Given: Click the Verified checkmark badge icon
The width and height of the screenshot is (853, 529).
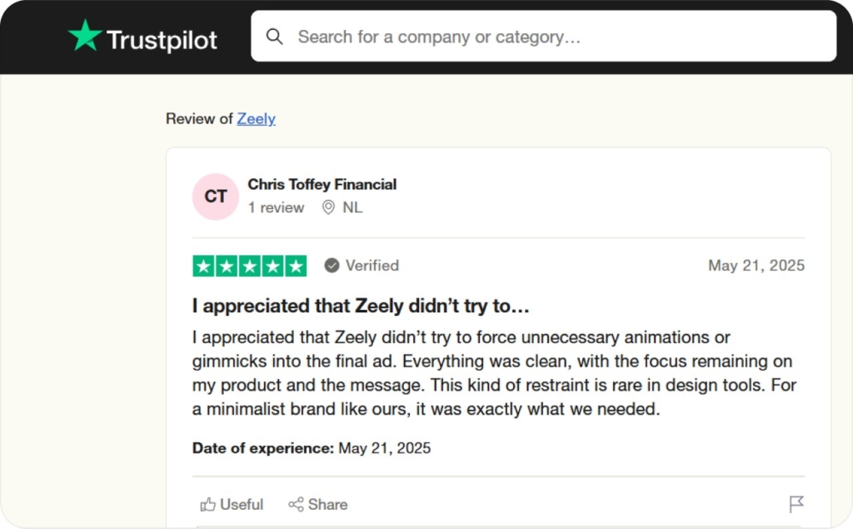Looking at the screenshot, I should click(x=332, y=266).
